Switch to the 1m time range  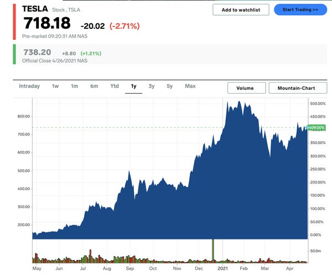[x=74, y=86]
